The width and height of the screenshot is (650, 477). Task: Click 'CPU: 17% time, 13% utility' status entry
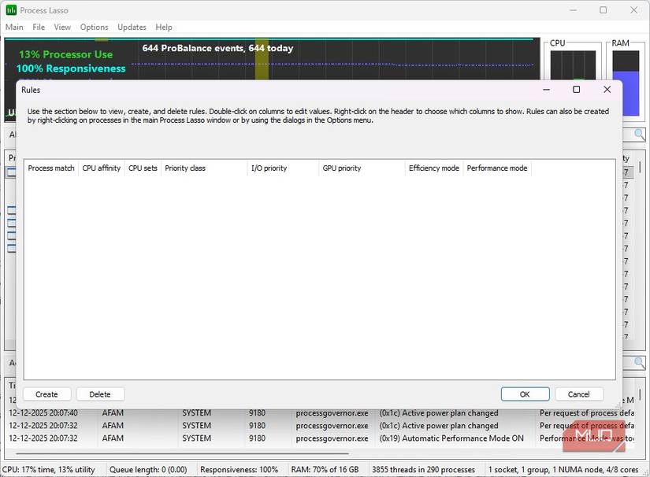49,470
